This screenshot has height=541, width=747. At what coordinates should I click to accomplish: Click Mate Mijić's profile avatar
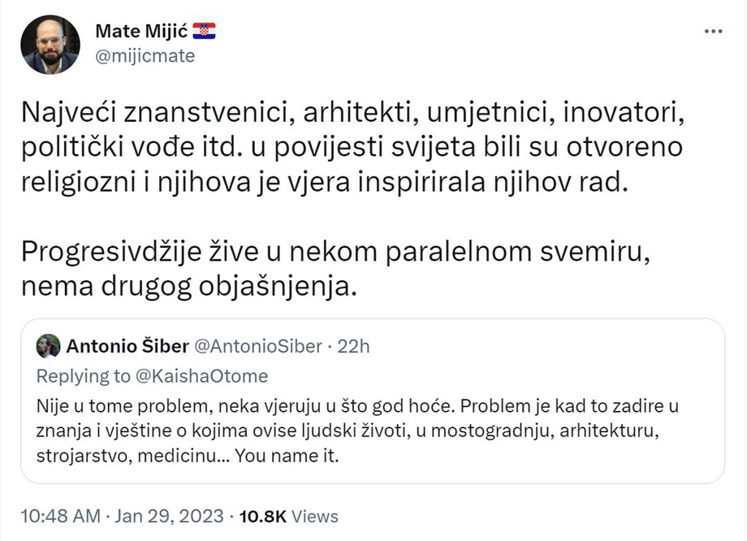coord(50,45)
